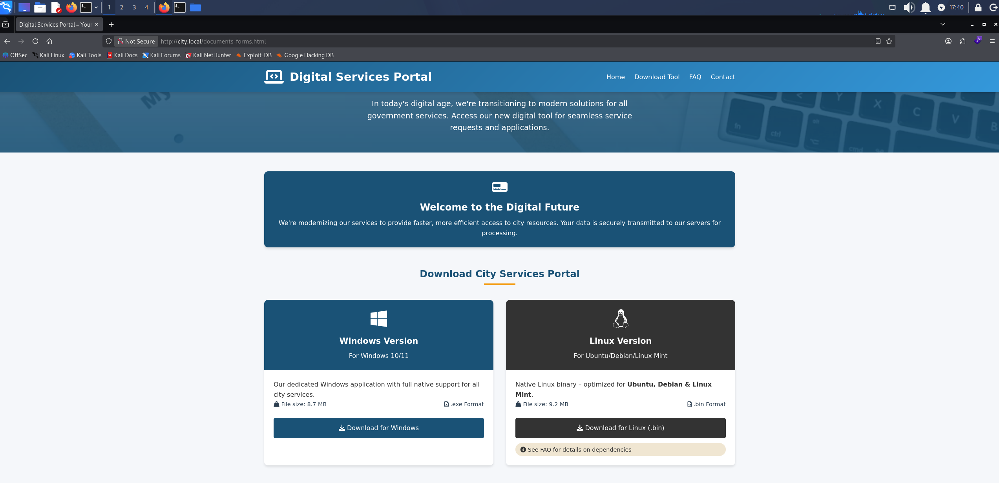This screenshot has width=999, height=483.
Task: Click the Download Tool navigation link
Action: click(x=657, y=77)
